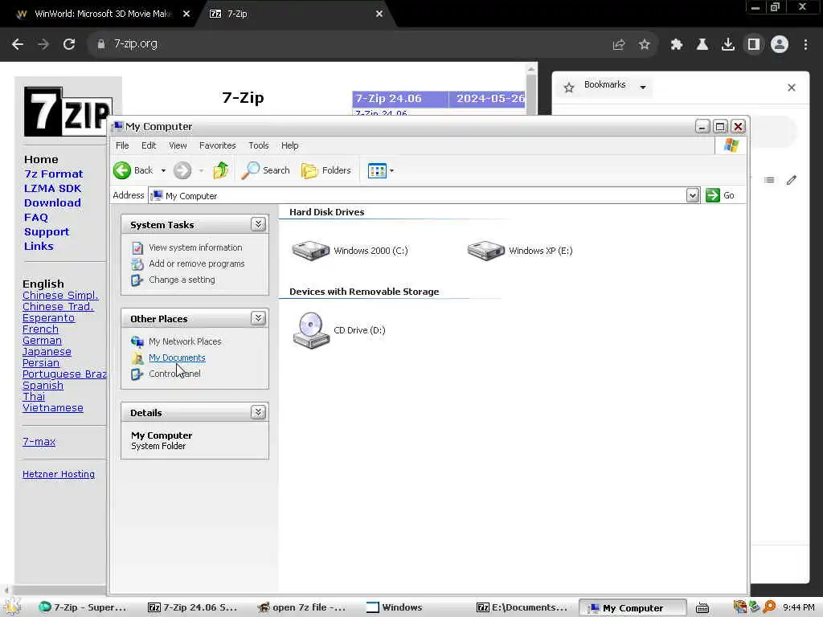Viewport: 823px width, 617px height.
Task: Open the Help menu
Action: (x=289, y=145)
